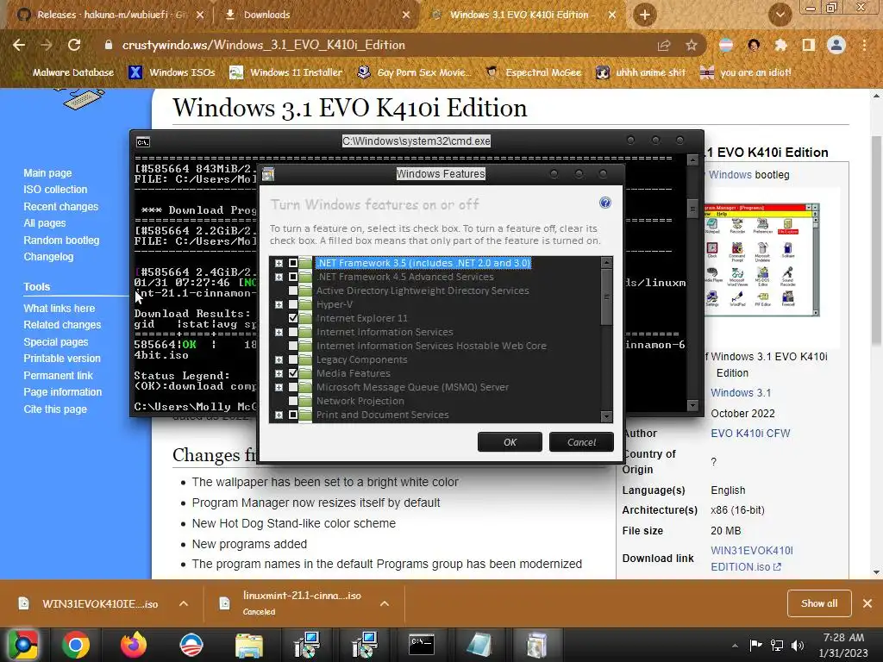The image size is (883, 662).
Task: Click the Action Center flag icon in tray
Action: [x=755, y=645]
